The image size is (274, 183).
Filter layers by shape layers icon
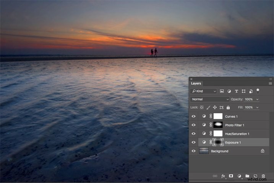click(243, 91)
